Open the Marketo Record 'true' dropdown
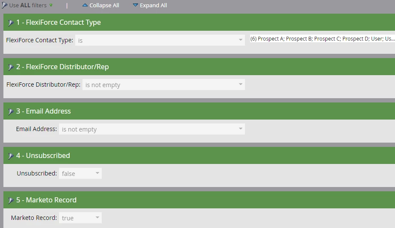 80,218
